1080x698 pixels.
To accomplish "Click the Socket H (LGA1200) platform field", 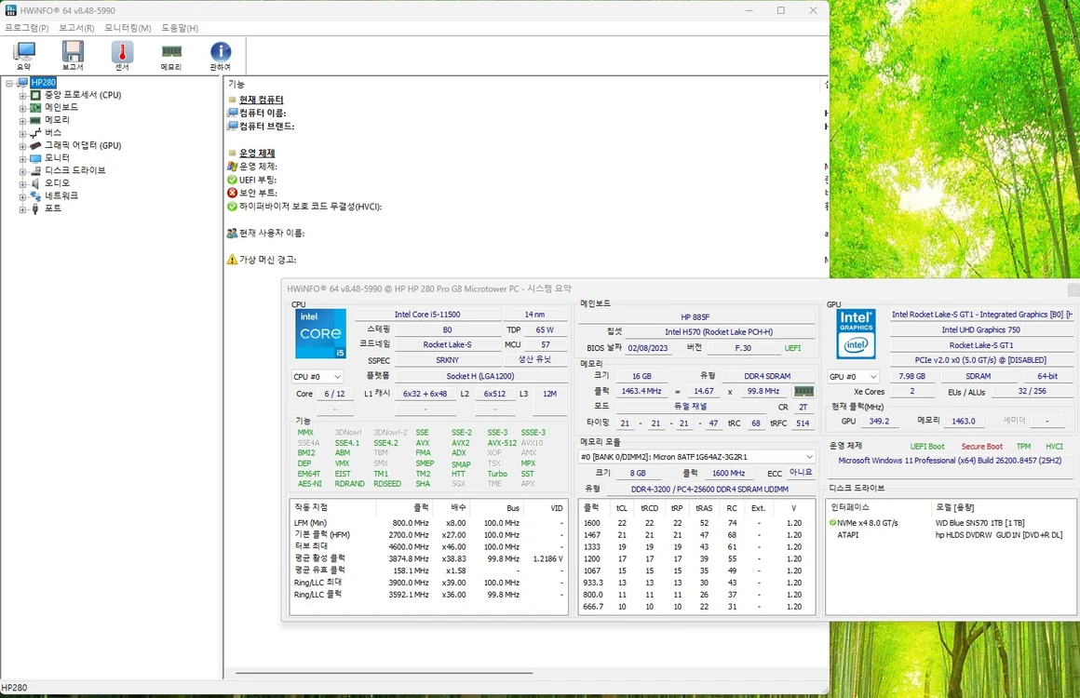I will pyautogui.click(x=480, y=377).
